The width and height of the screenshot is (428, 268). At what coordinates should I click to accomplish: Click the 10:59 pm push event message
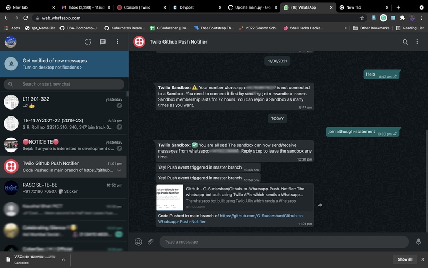click(208, 178)
